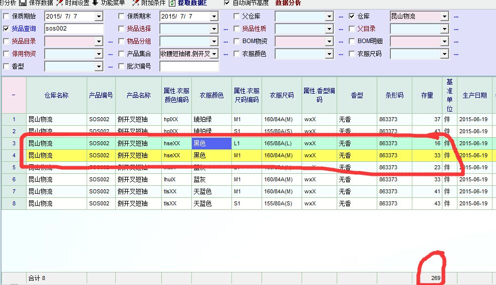
Task: Open the 保质期末 date dropdown
Action: (214, 17)
